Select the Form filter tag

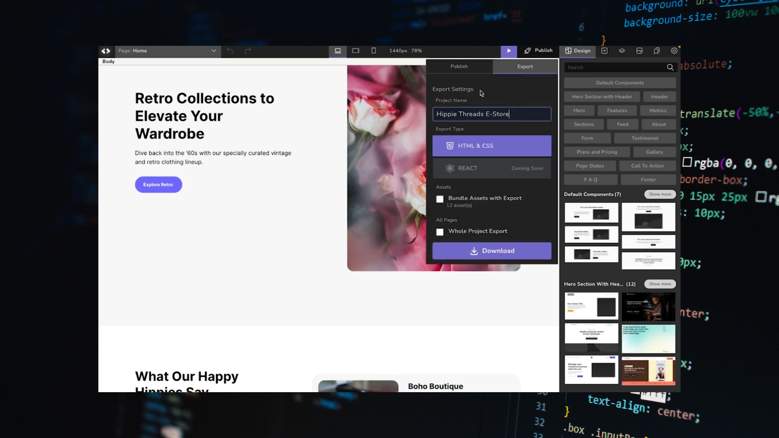tap(587, 138)
